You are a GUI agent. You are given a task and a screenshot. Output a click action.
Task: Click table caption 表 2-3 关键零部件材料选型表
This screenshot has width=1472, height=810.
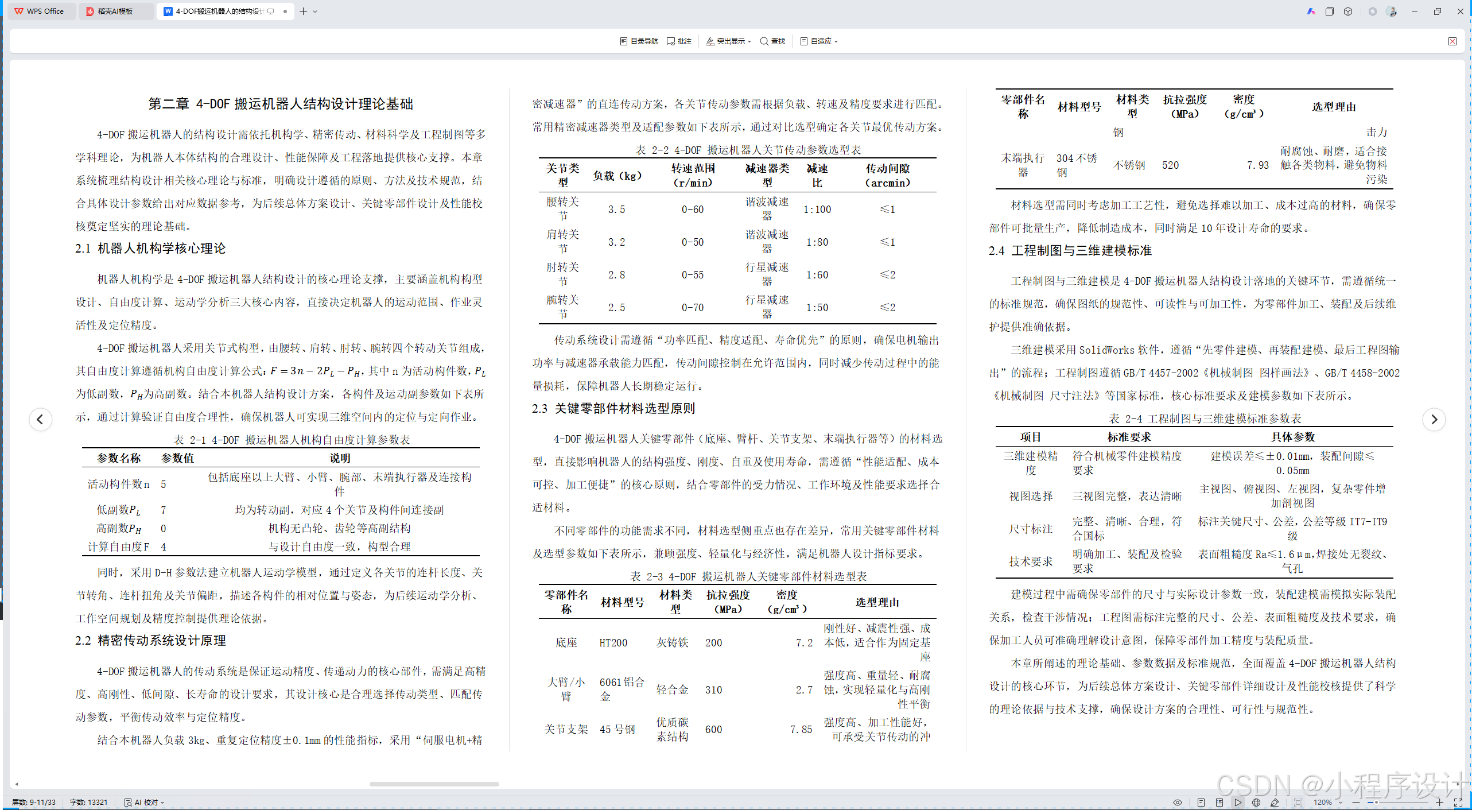pos(748,576)
